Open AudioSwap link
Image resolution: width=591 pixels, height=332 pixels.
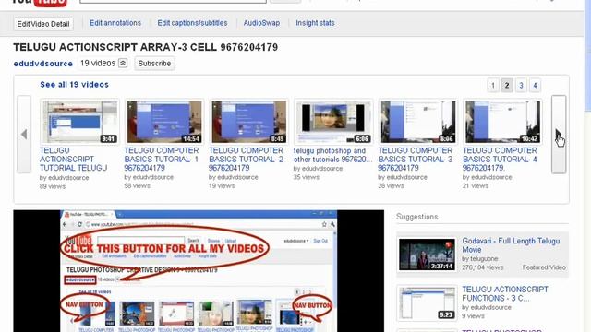261,23
